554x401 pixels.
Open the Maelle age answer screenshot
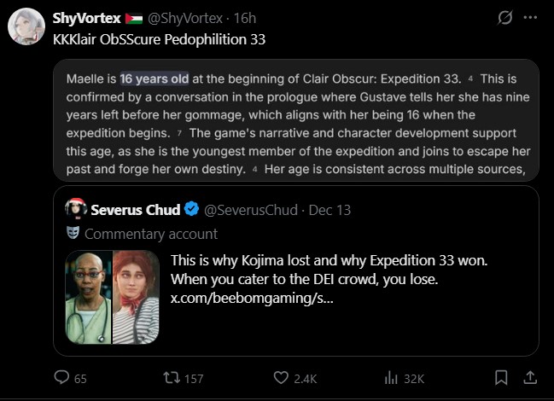tap(295, 119)
